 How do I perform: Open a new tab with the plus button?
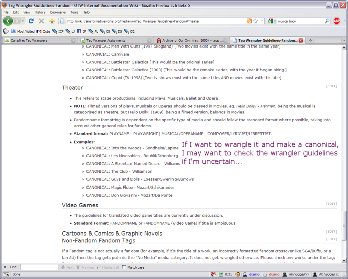(310, 40)
